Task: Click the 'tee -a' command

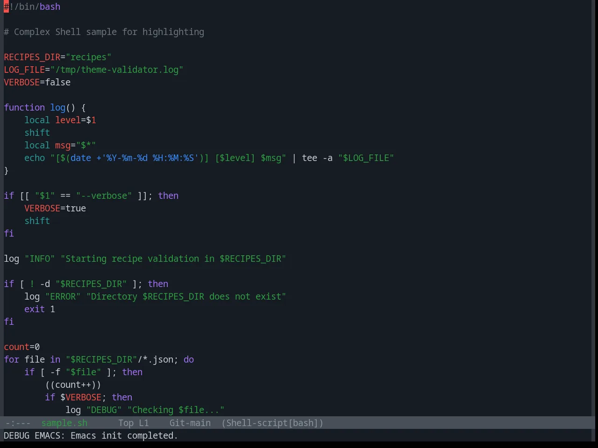Action: pos(317,158)
